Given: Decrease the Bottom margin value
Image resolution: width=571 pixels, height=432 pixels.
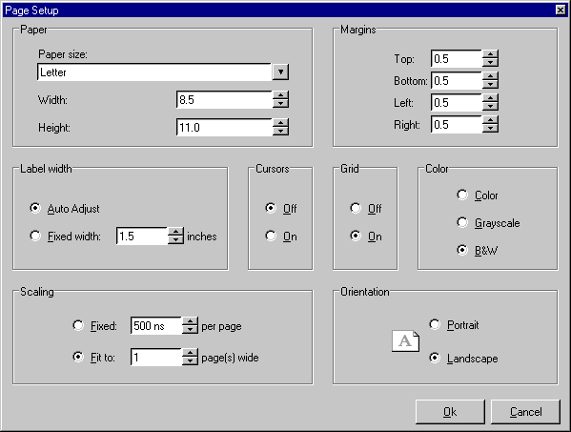Looking at the screenshot, I should 490,85.
